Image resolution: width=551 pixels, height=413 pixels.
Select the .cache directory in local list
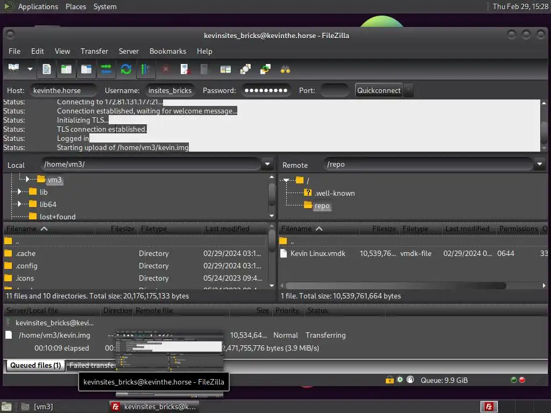click(x=135, y=254)
